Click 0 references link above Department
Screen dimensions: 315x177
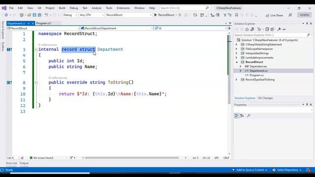coord(48,45)
